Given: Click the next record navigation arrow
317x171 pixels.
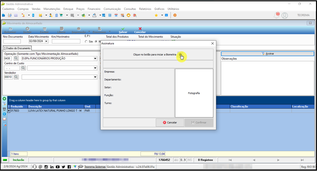Looking at the screenshot, I should 278,160.
